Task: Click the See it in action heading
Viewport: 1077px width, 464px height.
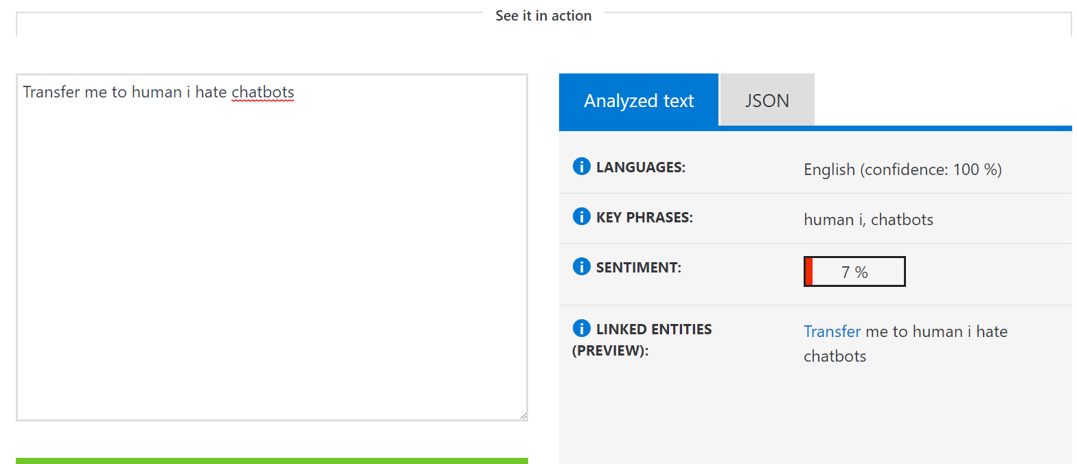Action: pyautogui.click(x=543, y=16)
